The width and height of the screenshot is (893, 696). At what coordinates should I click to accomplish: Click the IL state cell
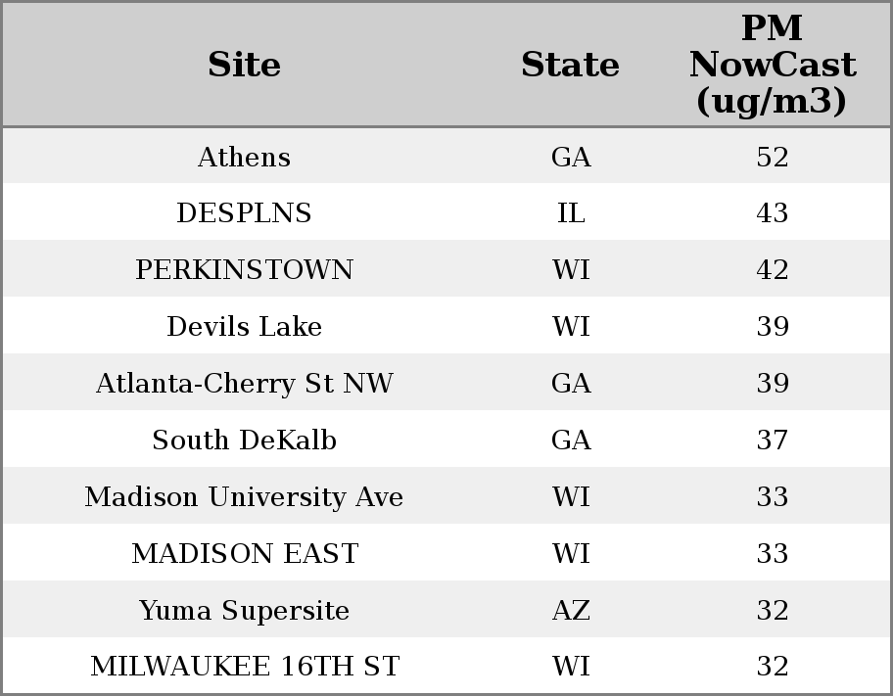click(x=571, y=213)
